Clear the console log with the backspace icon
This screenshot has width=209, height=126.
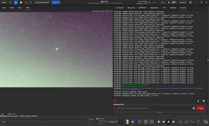204,101
